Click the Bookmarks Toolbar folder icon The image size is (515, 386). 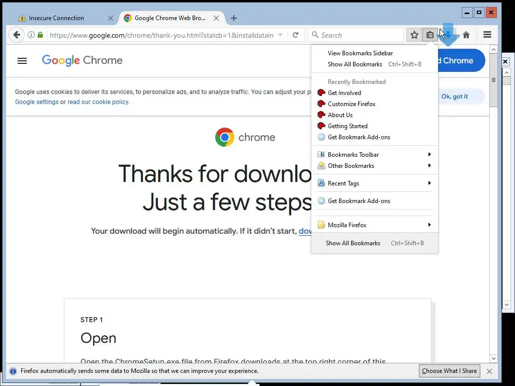coord(321,155)
